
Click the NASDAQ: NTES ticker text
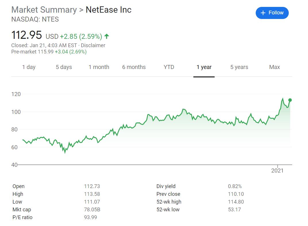[35, 20]
